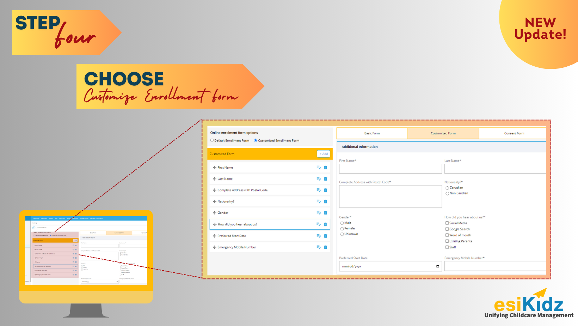Click into the First Name input field
The width and height of the screenshot is (578, 326).
391,169
